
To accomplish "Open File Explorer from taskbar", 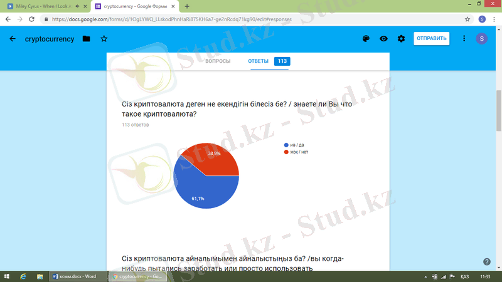I will [40, 276].
